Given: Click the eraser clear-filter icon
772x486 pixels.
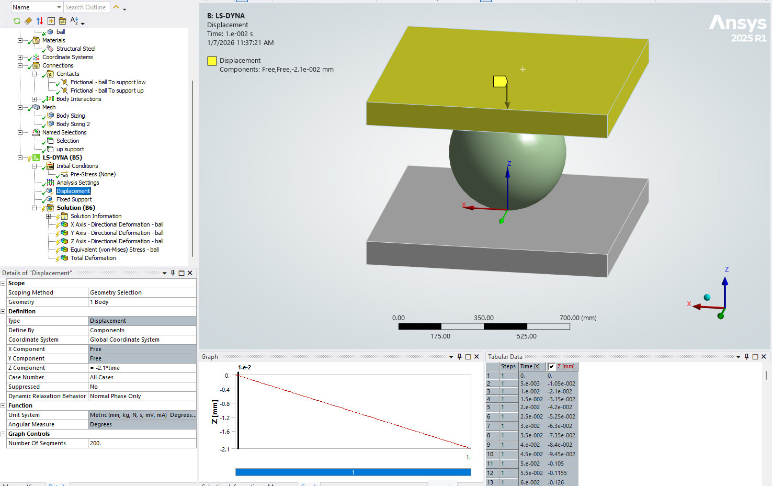Looking at the screenshot, I should click(x=28, y=21).
